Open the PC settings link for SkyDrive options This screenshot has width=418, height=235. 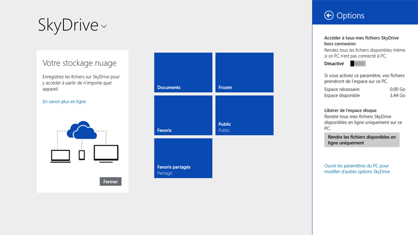[x=357, y=169]
